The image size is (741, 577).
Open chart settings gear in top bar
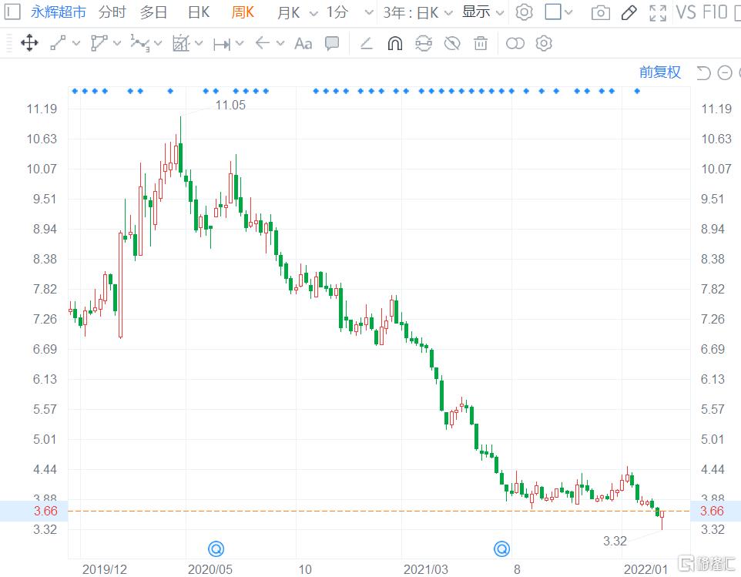pyautogui.click(x=524, y=12)
